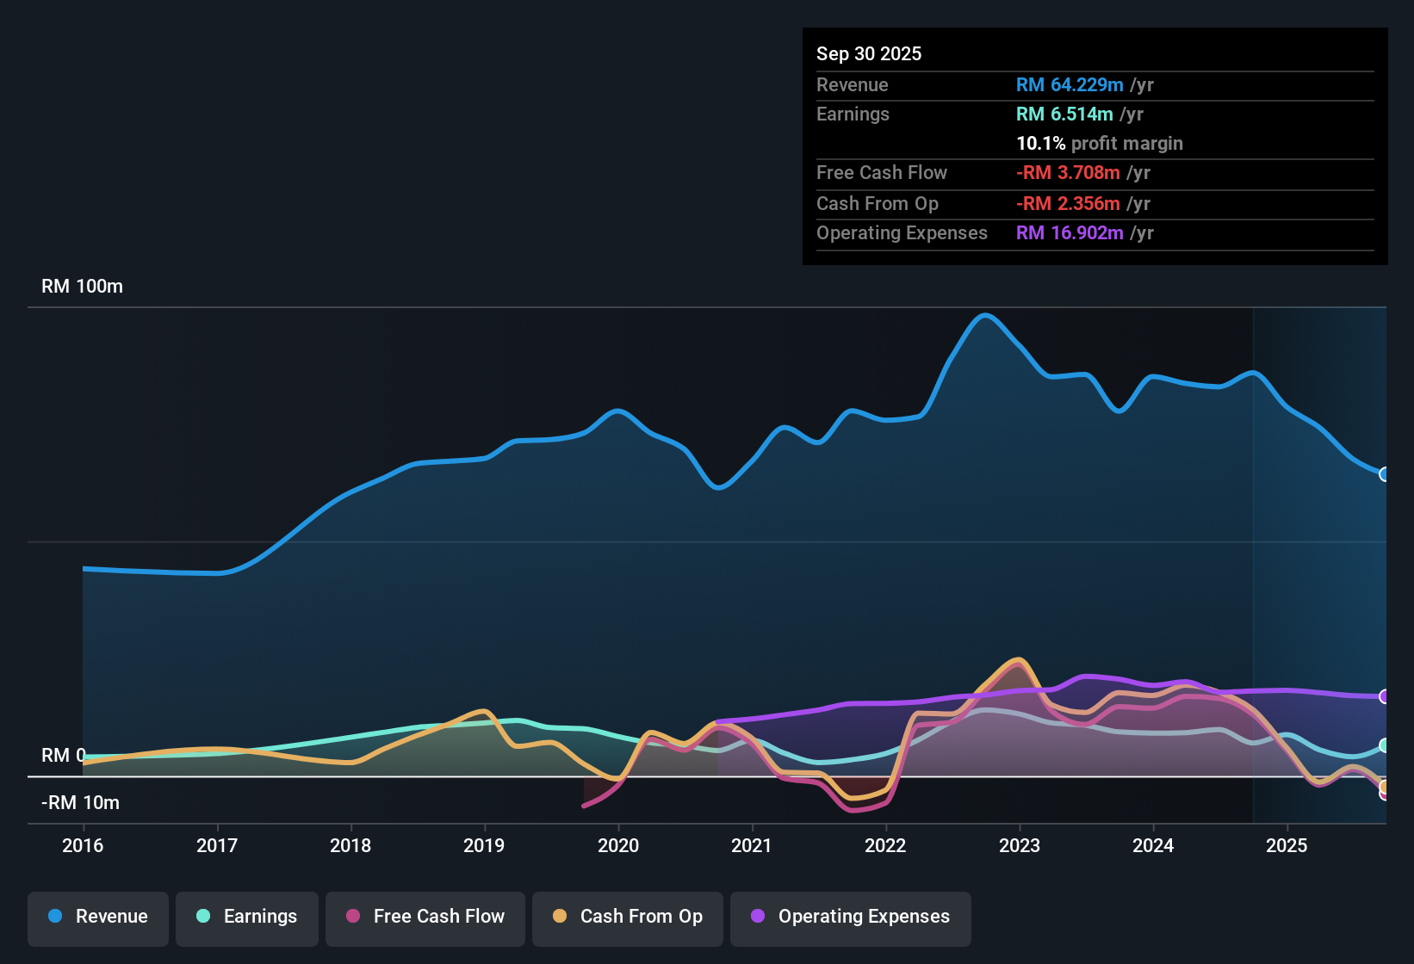This screenshot has height=964, width=1414.
Task: Select the orange Cash From Op legend dot
Action: pyautogui.click(x=559, y=917)
